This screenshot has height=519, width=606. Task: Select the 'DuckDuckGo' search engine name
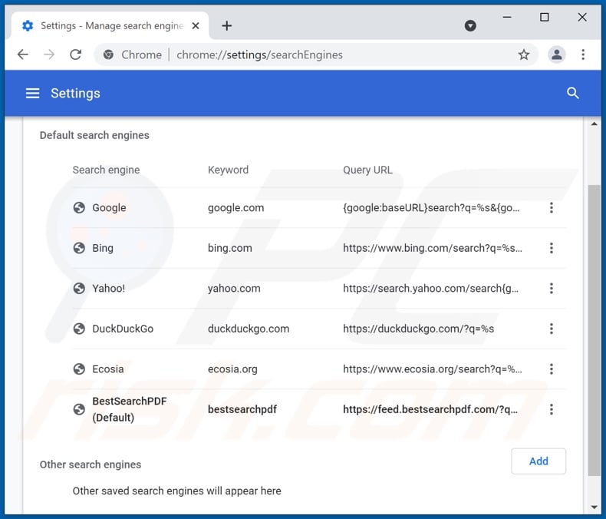pos(123,329)
